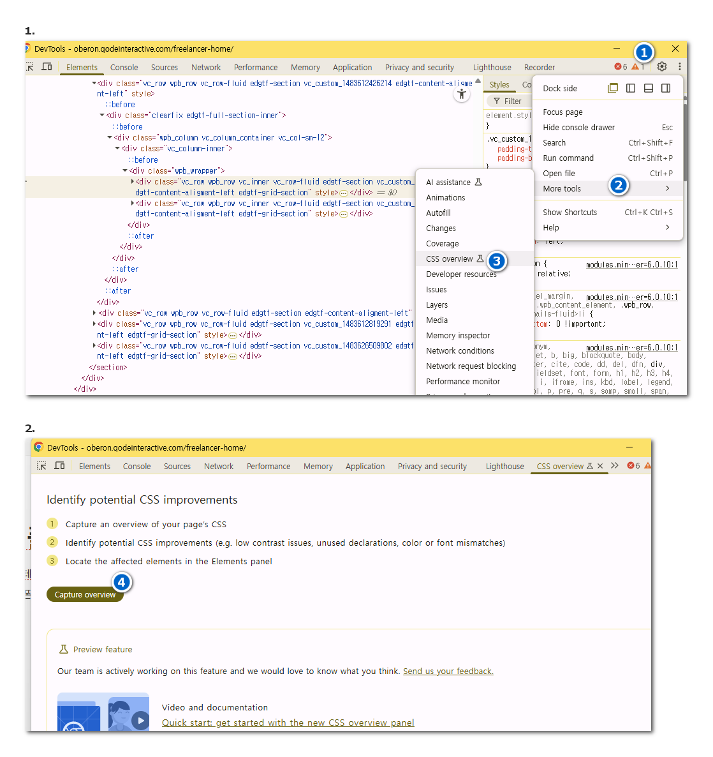The image size is (713, 757).
Task: Select dock to left icon
Action: (631, 88)
